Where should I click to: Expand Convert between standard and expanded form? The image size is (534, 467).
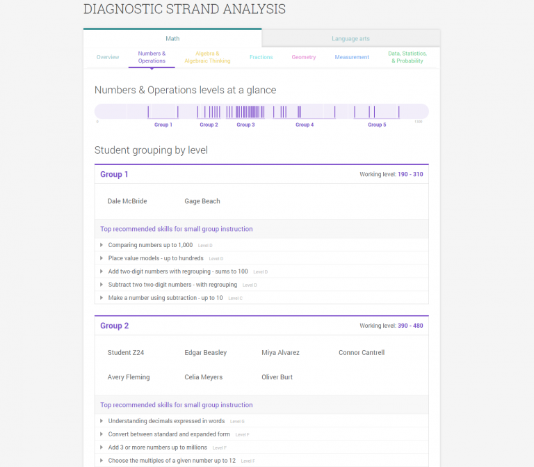click(169, 434)
